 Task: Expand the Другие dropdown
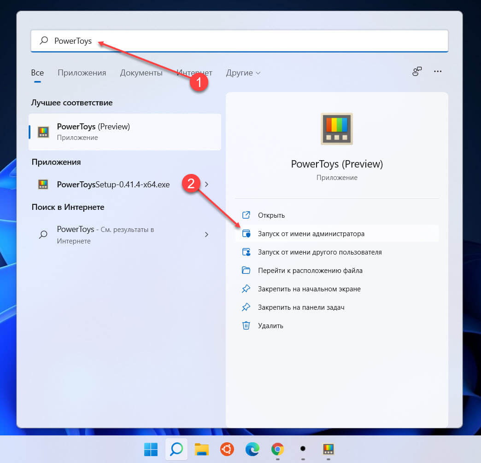(243, 73)
